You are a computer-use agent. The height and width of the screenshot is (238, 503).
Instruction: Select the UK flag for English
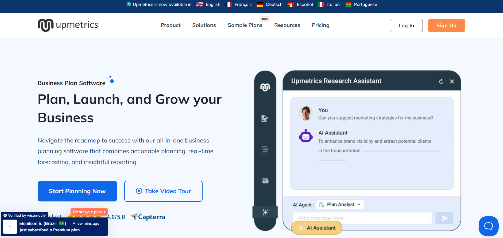point(200,5)
